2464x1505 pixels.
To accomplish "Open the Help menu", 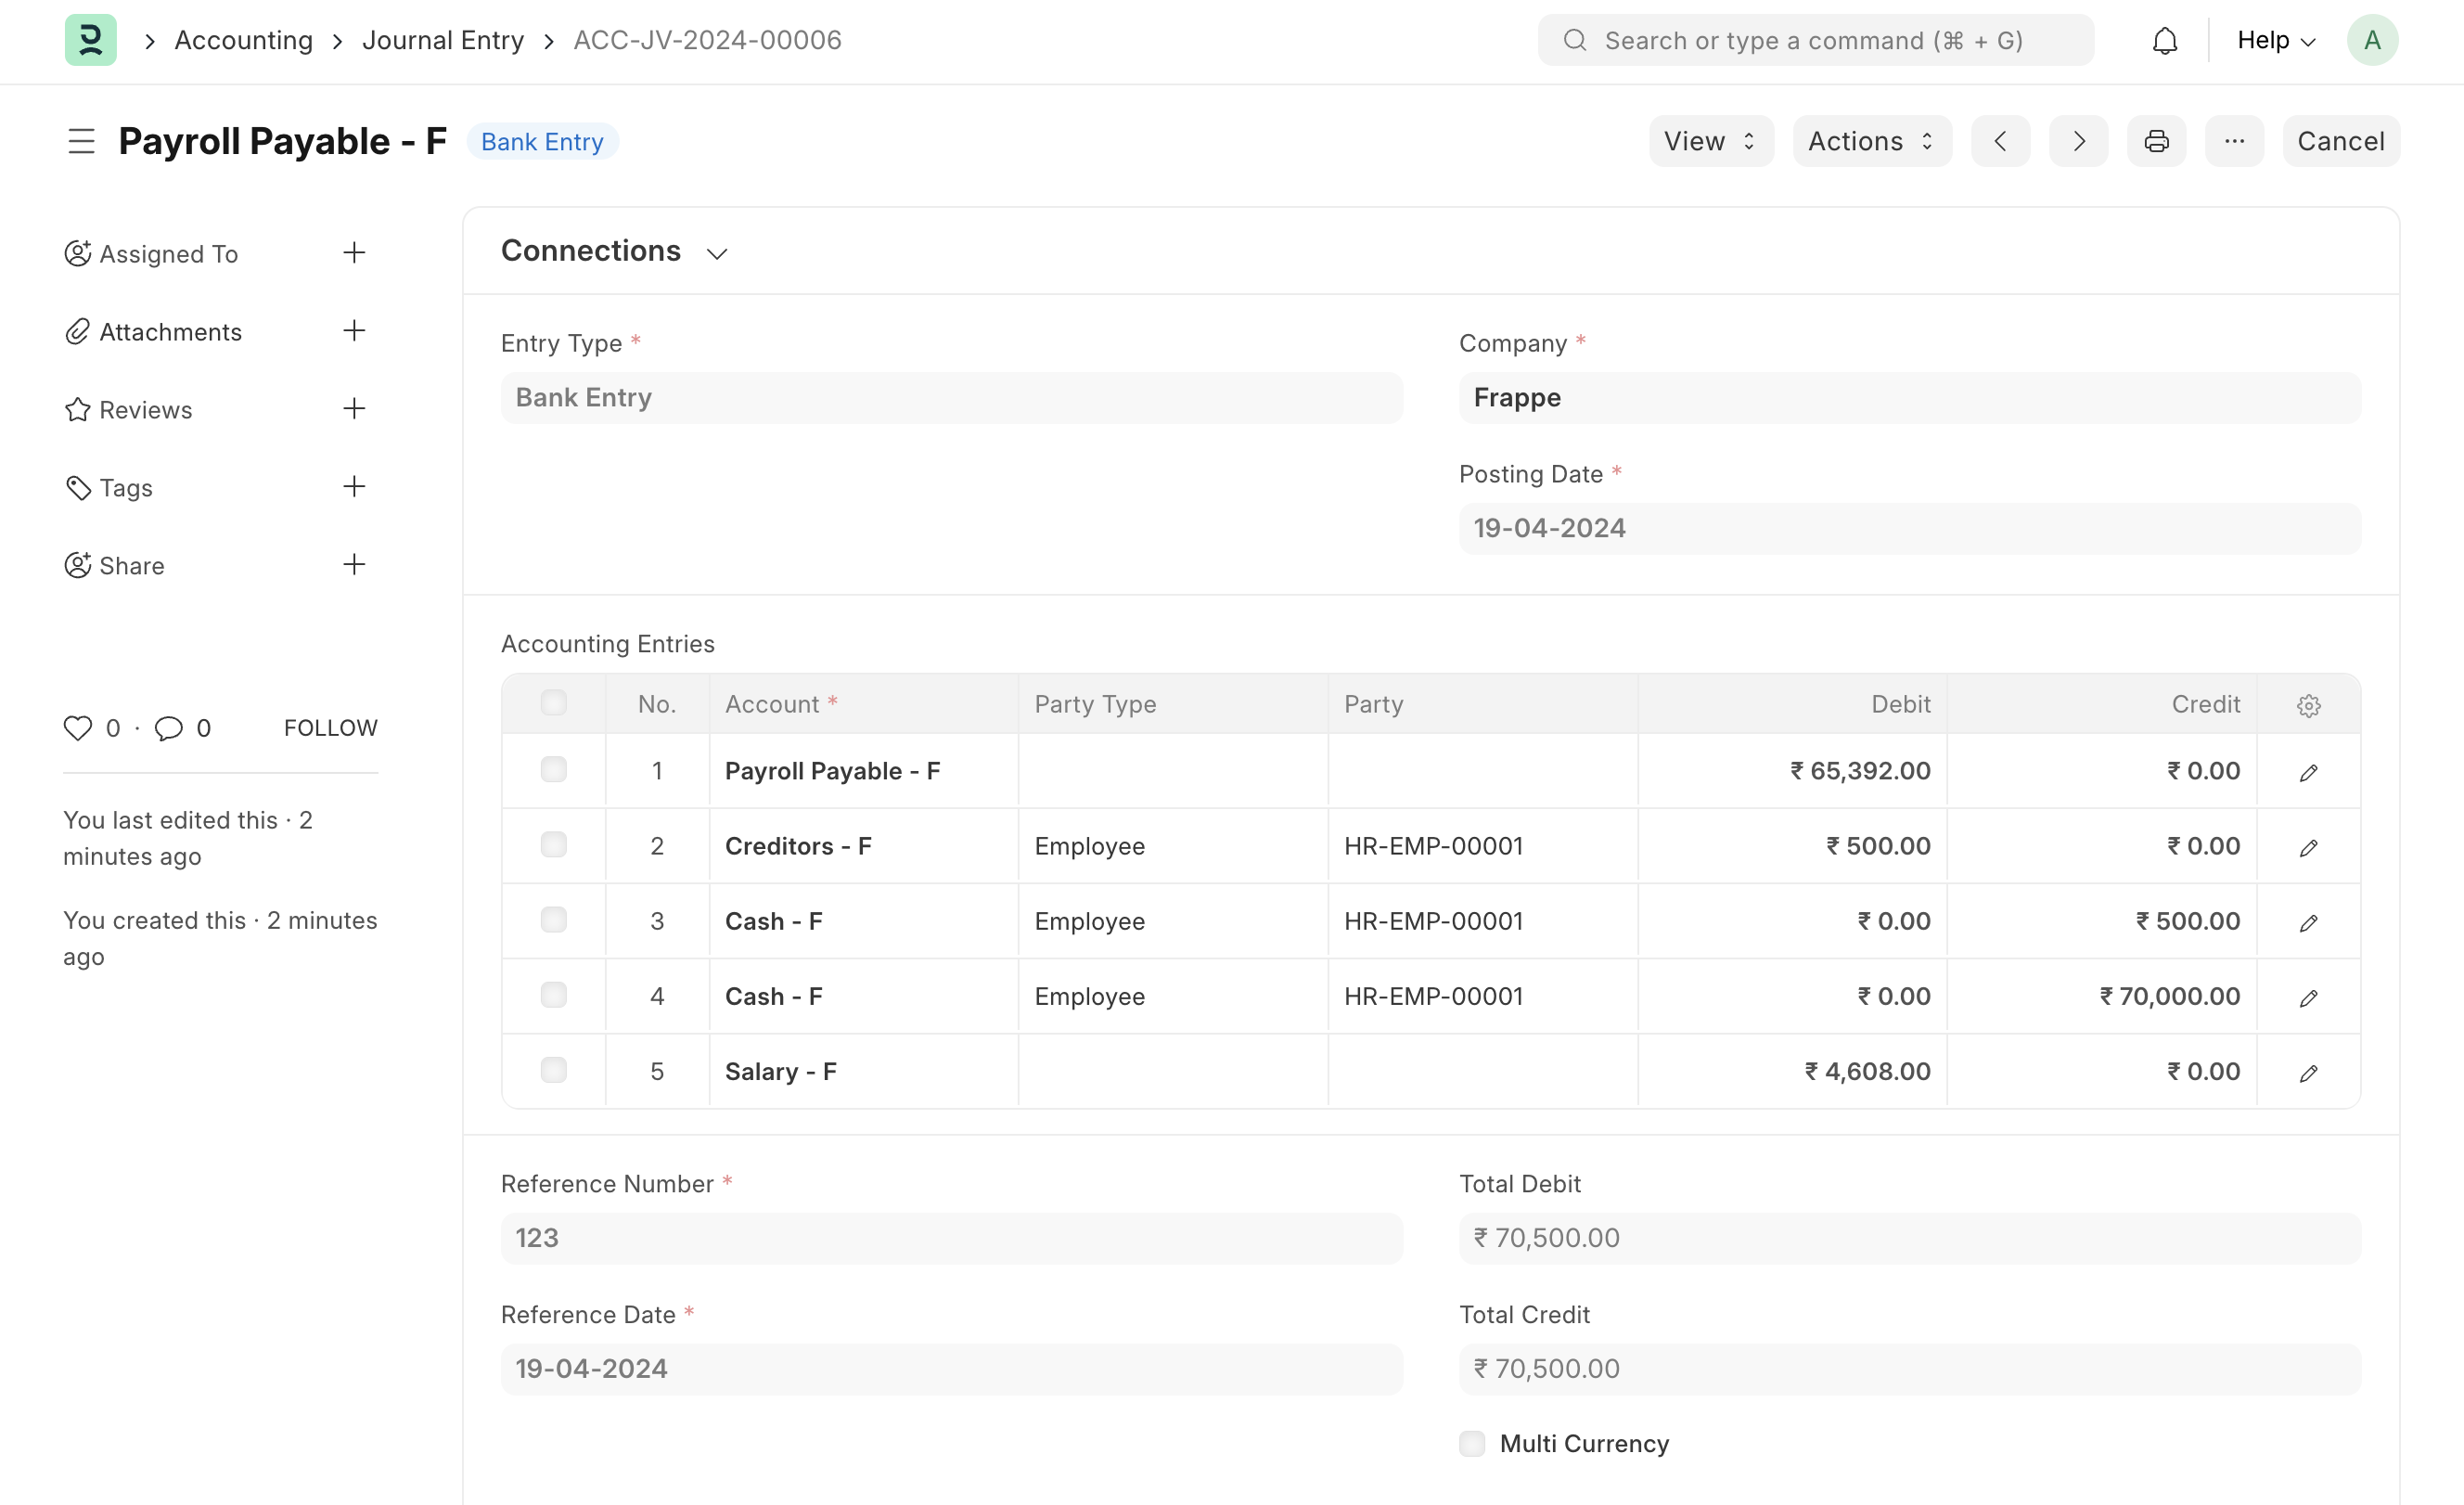I will 2276,41.
